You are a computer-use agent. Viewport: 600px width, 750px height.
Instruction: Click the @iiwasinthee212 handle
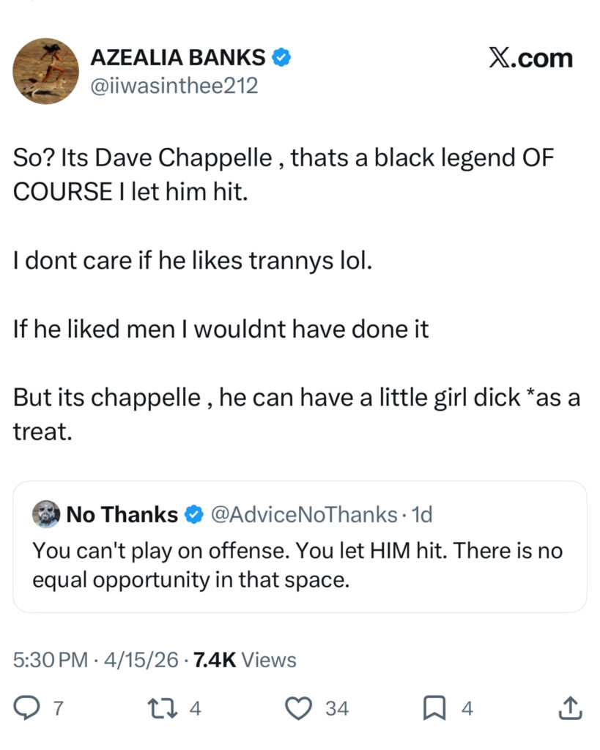(x=173, y=86)
